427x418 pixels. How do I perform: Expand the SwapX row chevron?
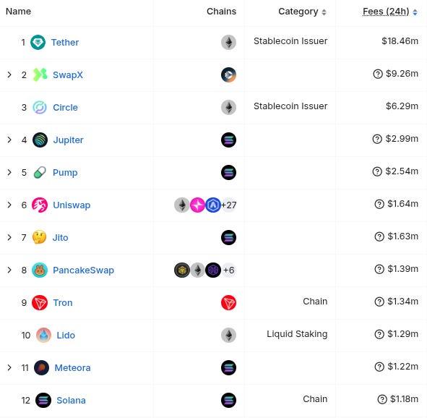click(9, 74)
